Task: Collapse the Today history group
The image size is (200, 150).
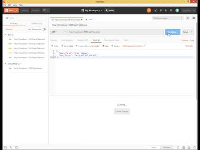Action: (5, 35)
